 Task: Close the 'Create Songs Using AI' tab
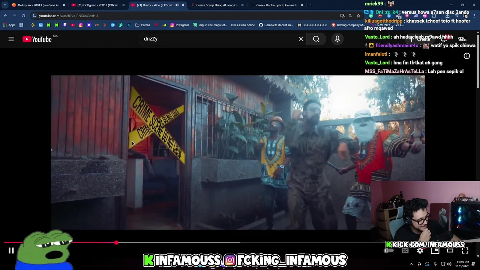[x=242, y=5]
